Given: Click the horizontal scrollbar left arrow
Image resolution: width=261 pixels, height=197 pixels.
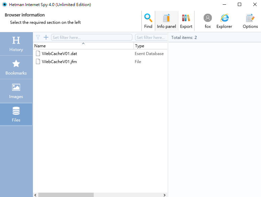Looking at the screenshot, I should [35, 195].
